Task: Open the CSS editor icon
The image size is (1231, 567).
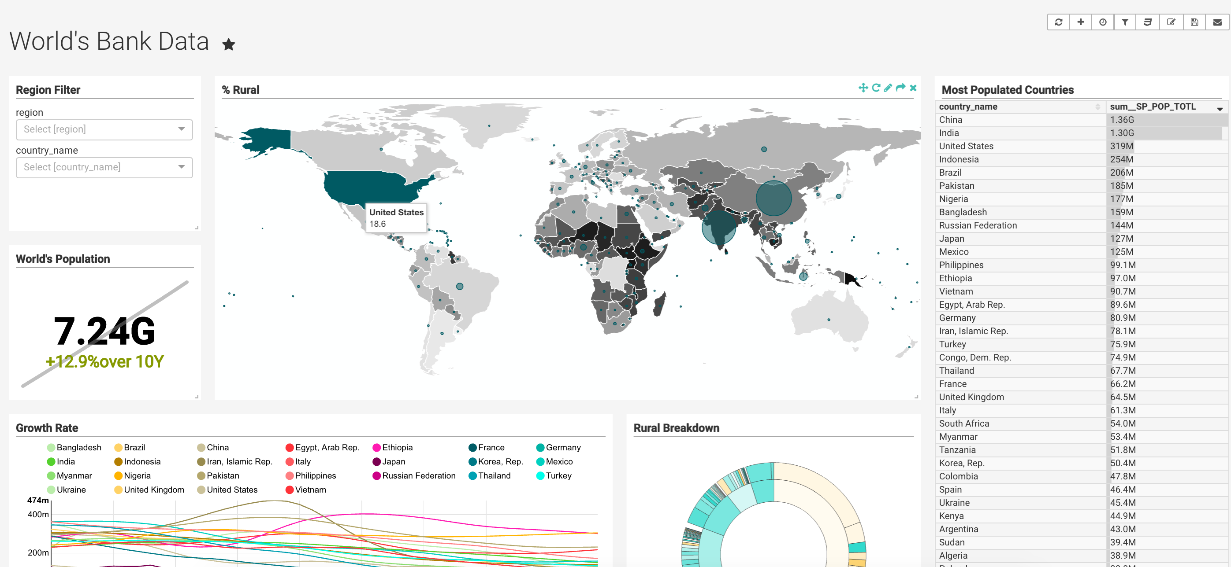Action: [x=1147, y=22]
